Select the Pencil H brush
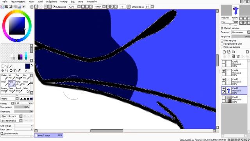This screenshot has height=141, width=250. tap(12, 83)
